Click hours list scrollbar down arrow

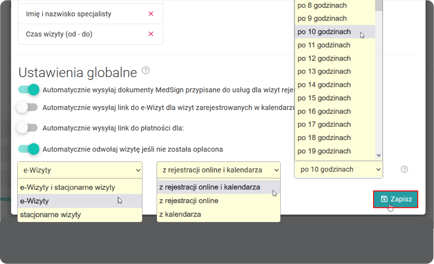click(379, 155)
